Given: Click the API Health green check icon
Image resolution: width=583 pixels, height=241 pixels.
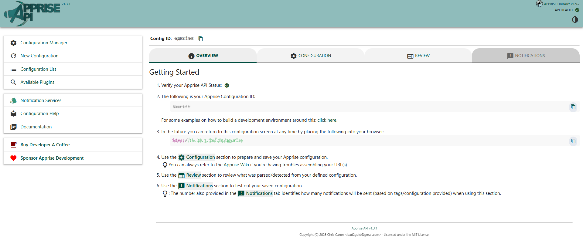Looking at the screenshot, I should [577, 10].
